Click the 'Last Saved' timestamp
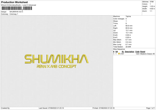The height and width of the screenshot is (110, 156). (51, 108)
